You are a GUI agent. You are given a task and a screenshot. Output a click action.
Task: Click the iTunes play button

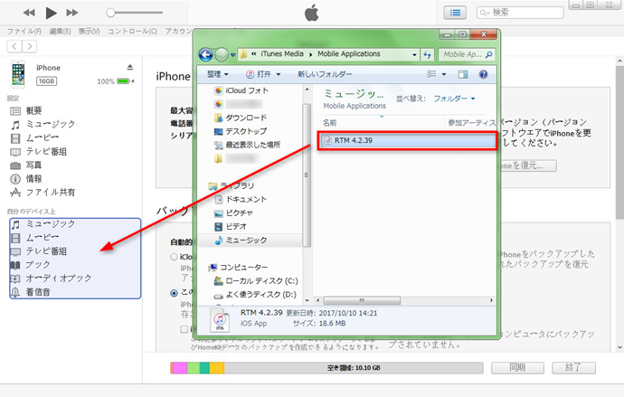(x=51, y=13)
